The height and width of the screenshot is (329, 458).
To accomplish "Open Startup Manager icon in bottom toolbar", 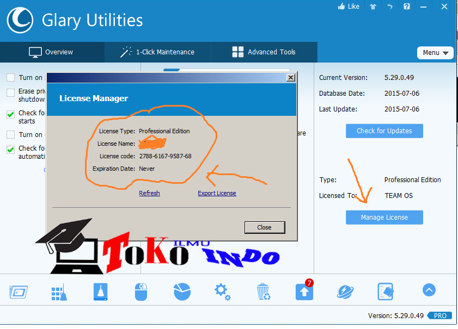I will pos(19,291).
